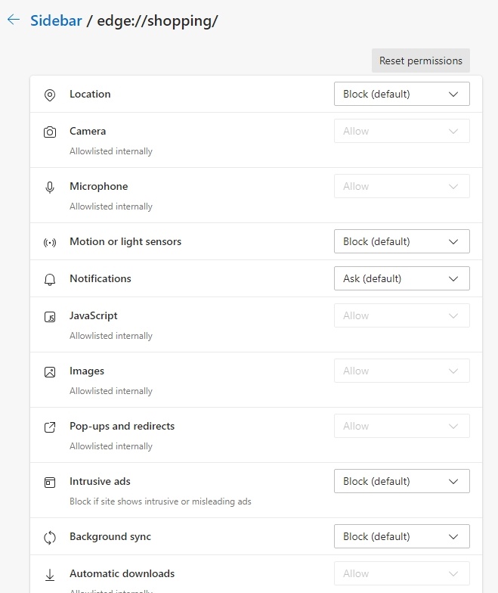
Task: Open the Background sync Block dropdown
Action: [402, 536]
